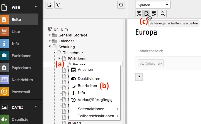Screen dimensions: 201x124
Task: Choose Deaktivieren from context menu
Action: coord(95,79)
